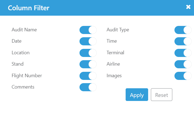Close the Column Filter dialog

coord(188,7)
